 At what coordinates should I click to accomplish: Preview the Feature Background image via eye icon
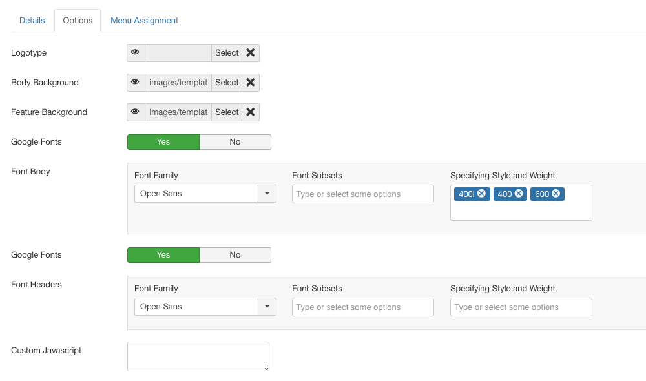point(136,112)
